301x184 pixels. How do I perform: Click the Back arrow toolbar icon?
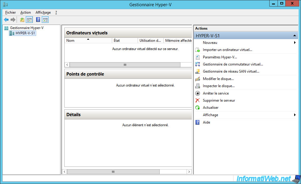coord(6,20)
